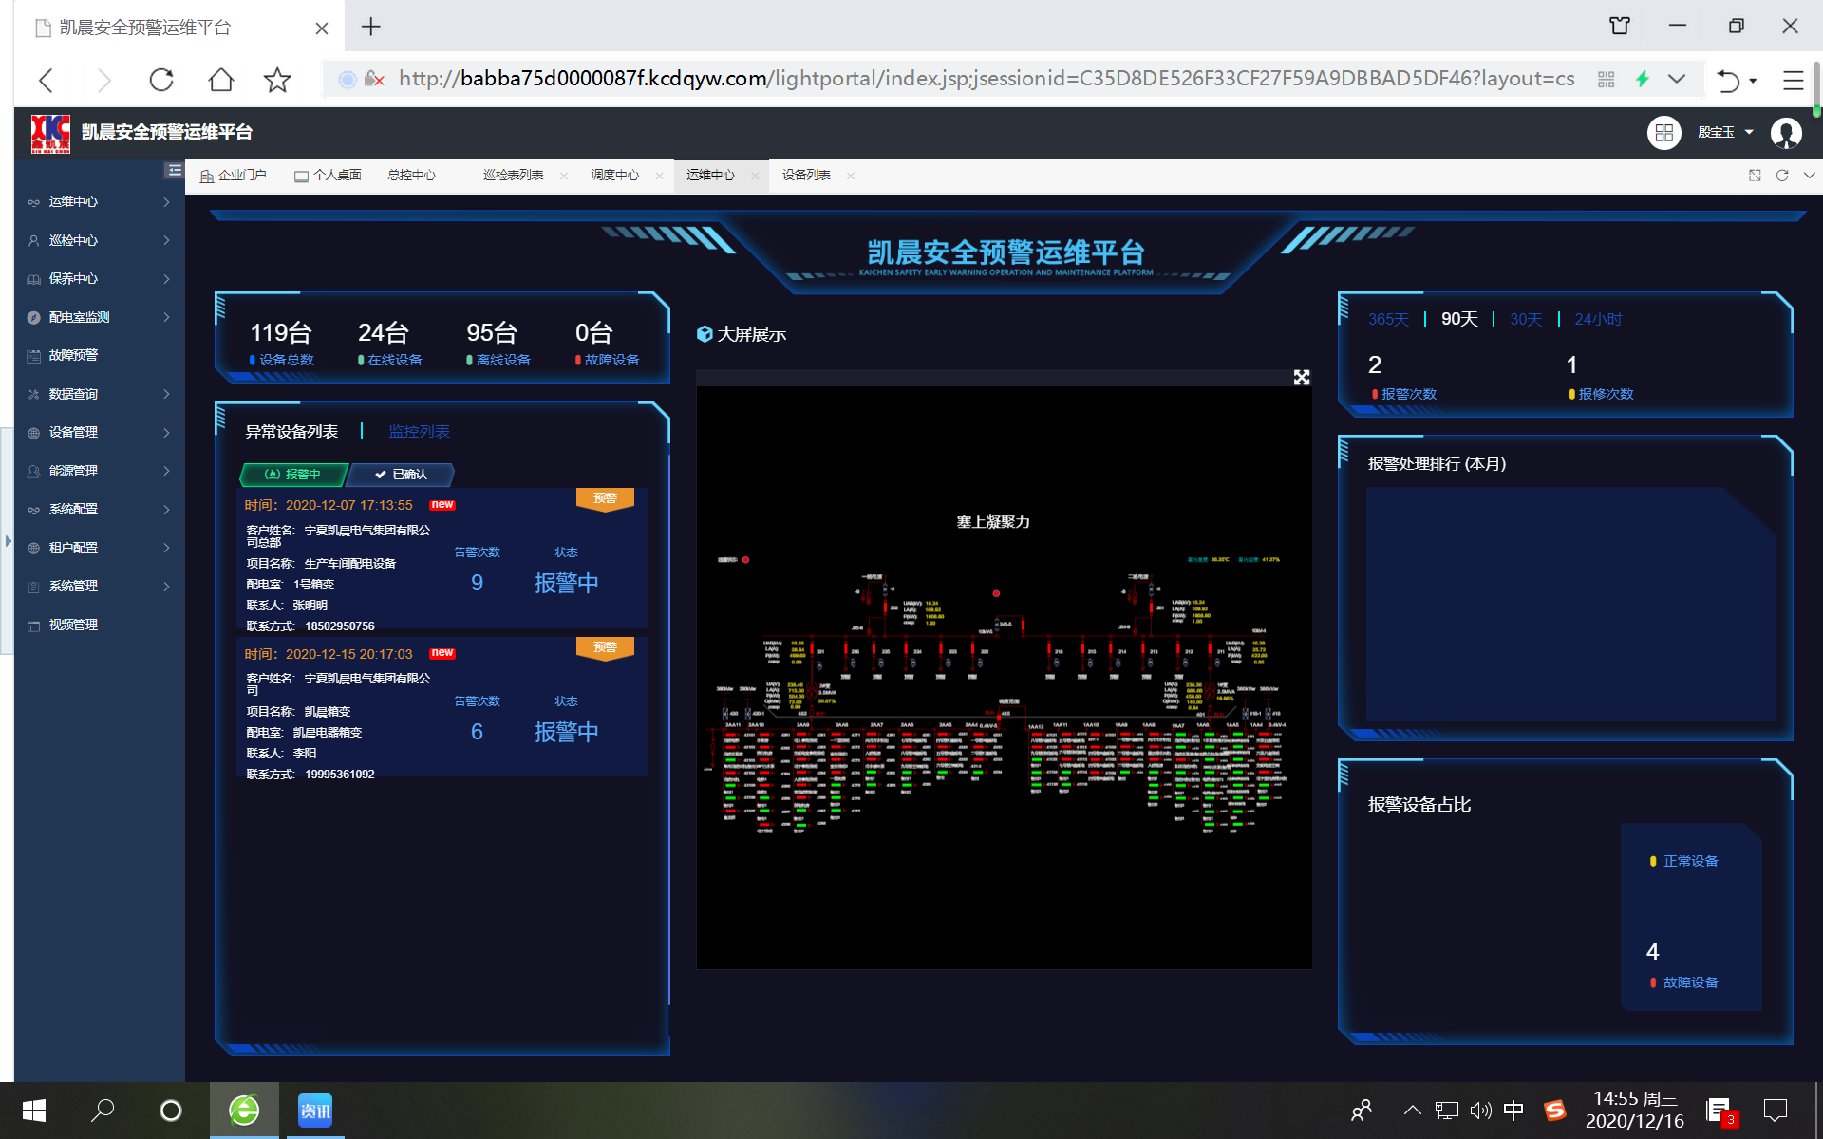Select the 报警中 filter toggle

coord(293,474)
